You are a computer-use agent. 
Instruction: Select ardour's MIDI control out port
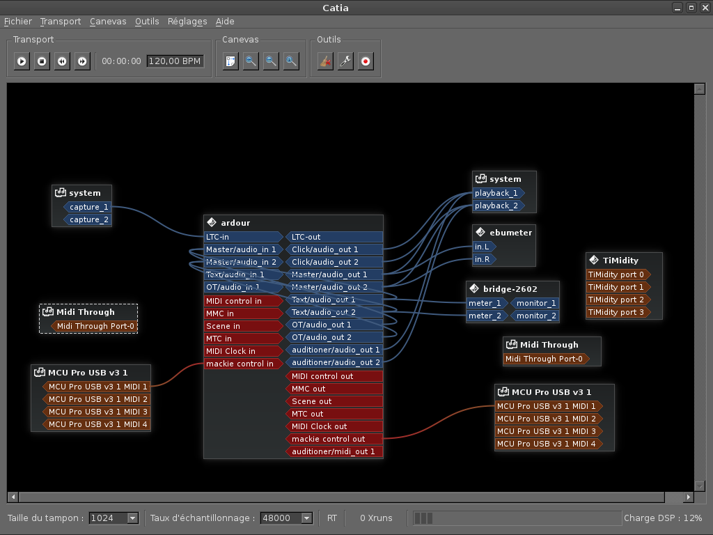[x=334, y=376]
